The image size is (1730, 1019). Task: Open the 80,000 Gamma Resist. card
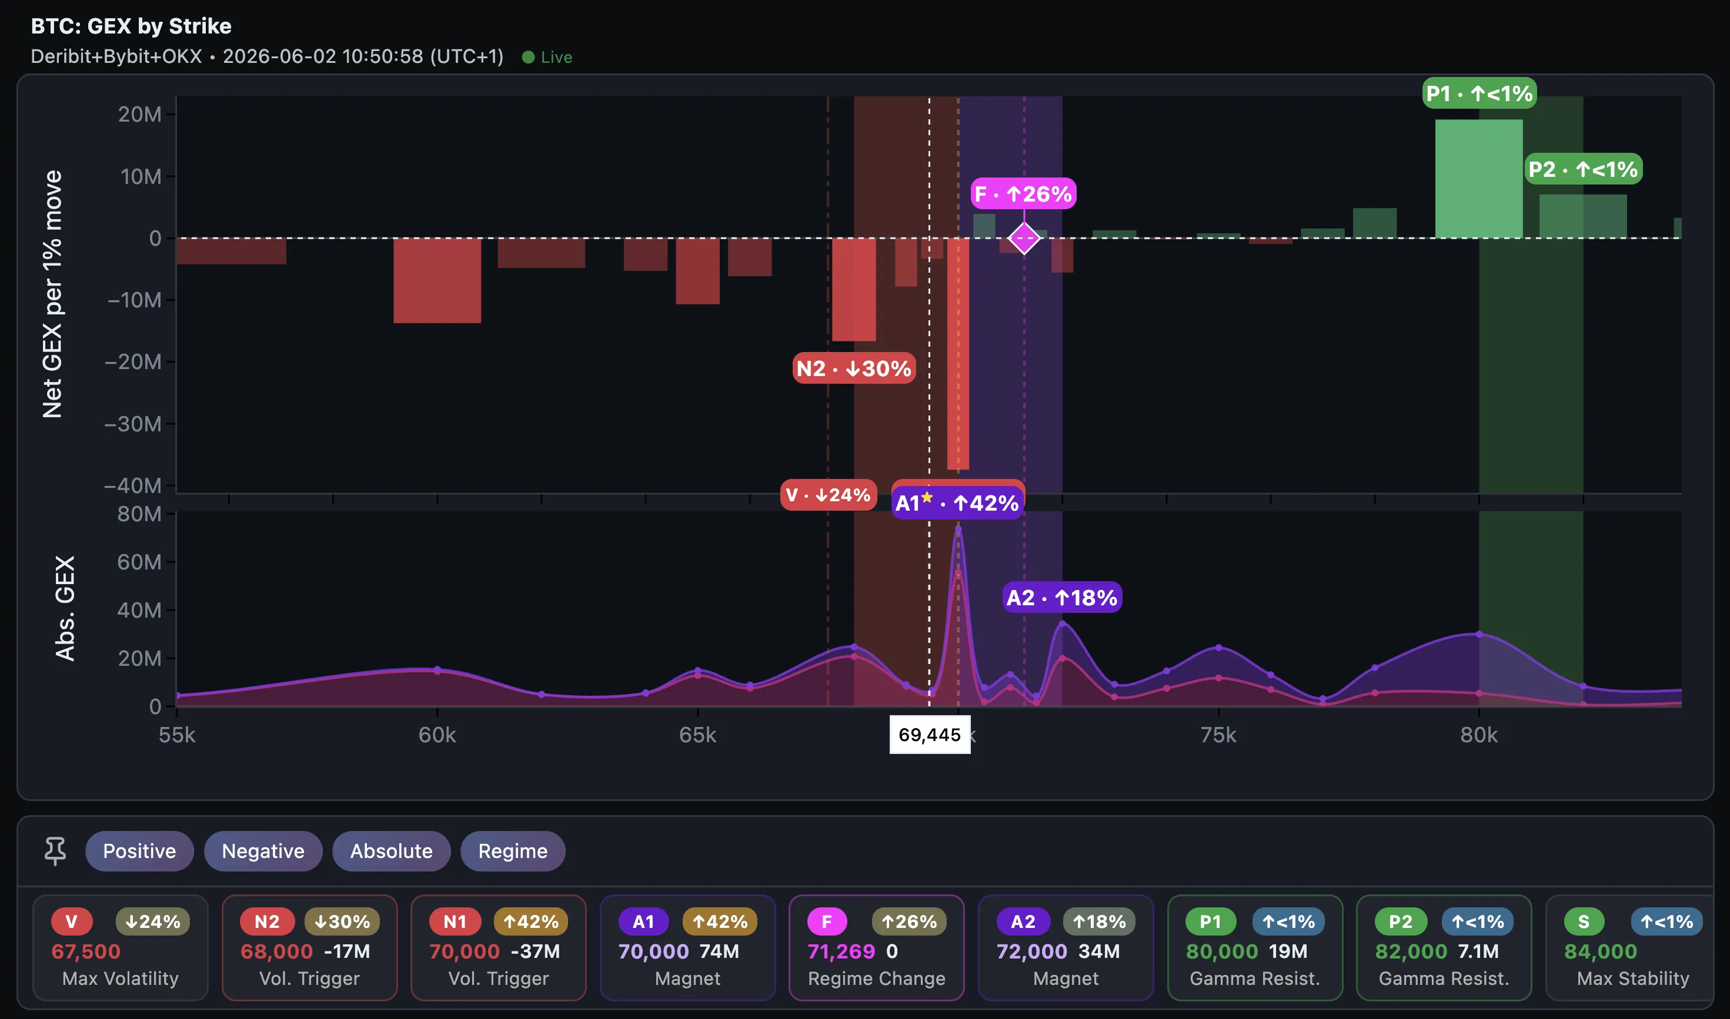click(x=1254, y=947)
